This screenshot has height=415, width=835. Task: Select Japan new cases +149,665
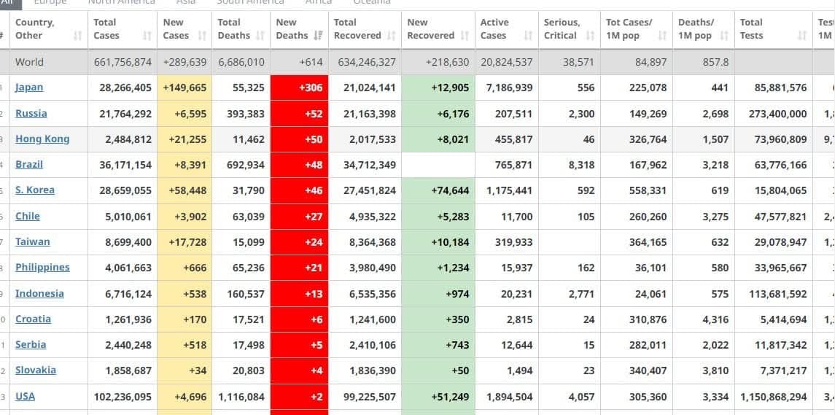(185, 88)
